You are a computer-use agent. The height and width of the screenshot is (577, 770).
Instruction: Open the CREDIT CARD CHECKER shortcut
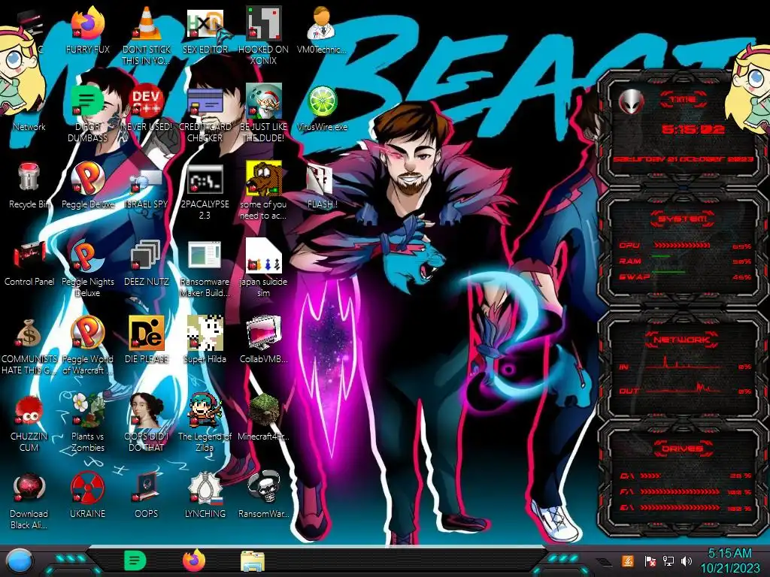pyautogui.click(x=205, y=101)
